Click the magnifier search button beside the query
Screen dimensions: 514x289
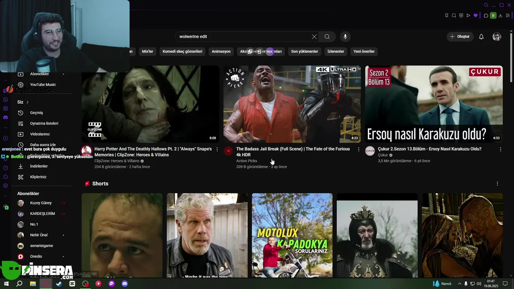[327, 37]
